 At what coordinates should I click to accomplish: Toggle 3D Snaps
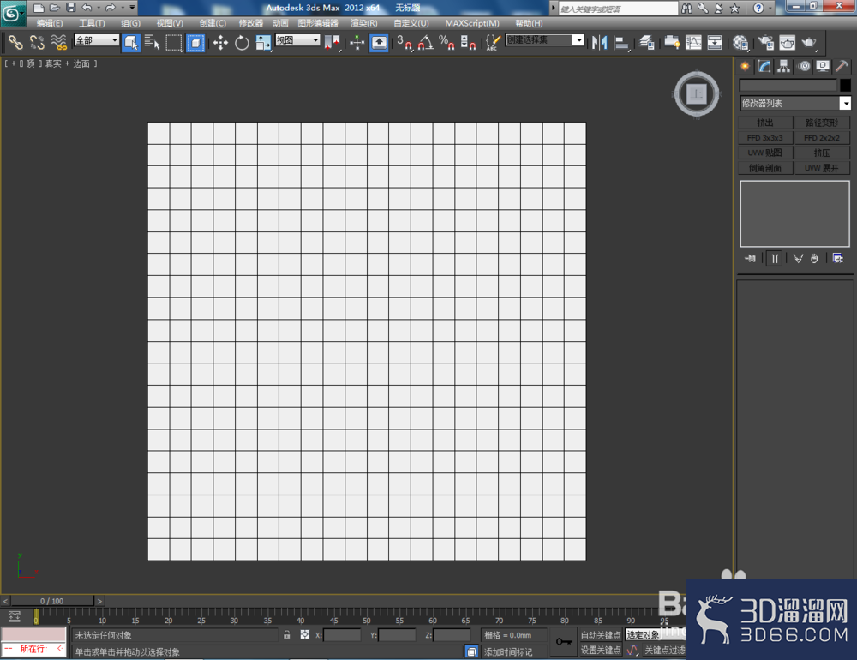(405, 42)
